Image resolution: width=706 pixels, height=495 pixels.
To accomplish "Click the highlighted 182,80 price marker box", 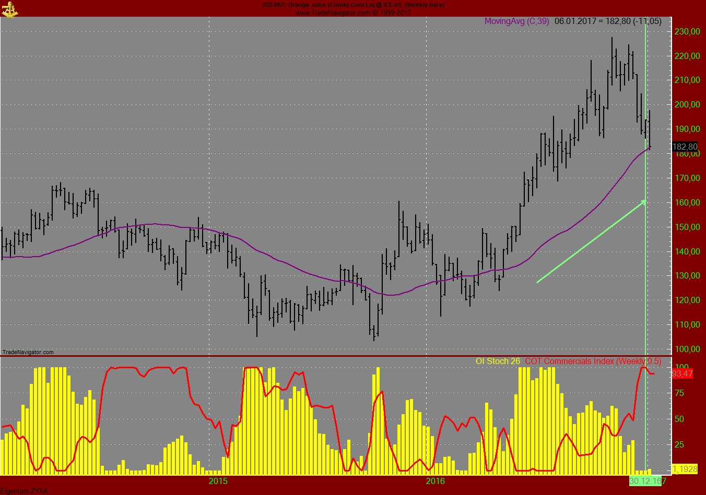I will [x=686, y=147].
